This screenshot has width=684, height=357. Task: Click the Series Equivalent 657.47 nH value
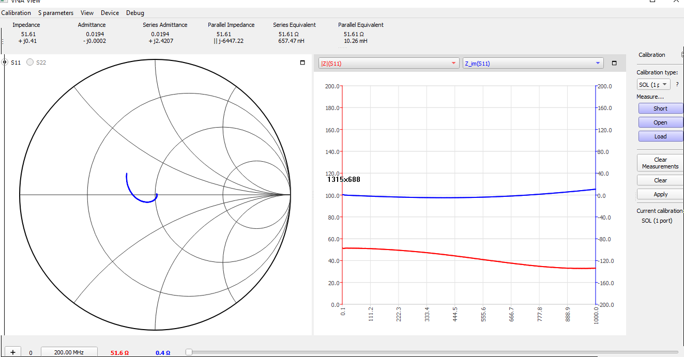tap(291, 41)
